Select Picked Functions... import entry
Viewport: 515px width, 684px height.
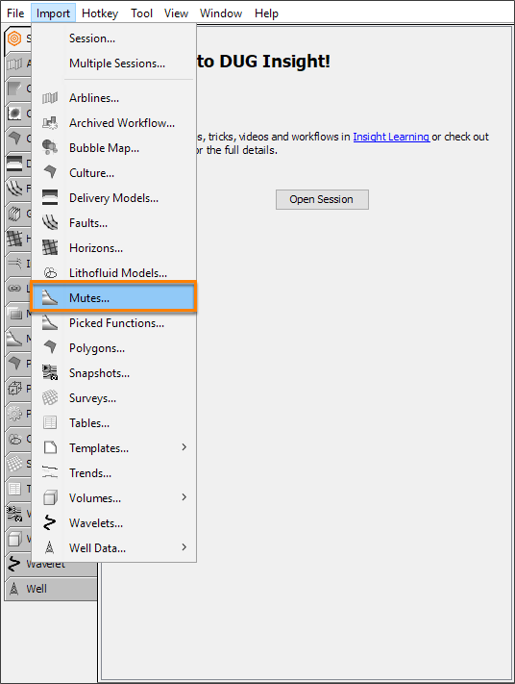pyautogui.click(x=113, y=323)
